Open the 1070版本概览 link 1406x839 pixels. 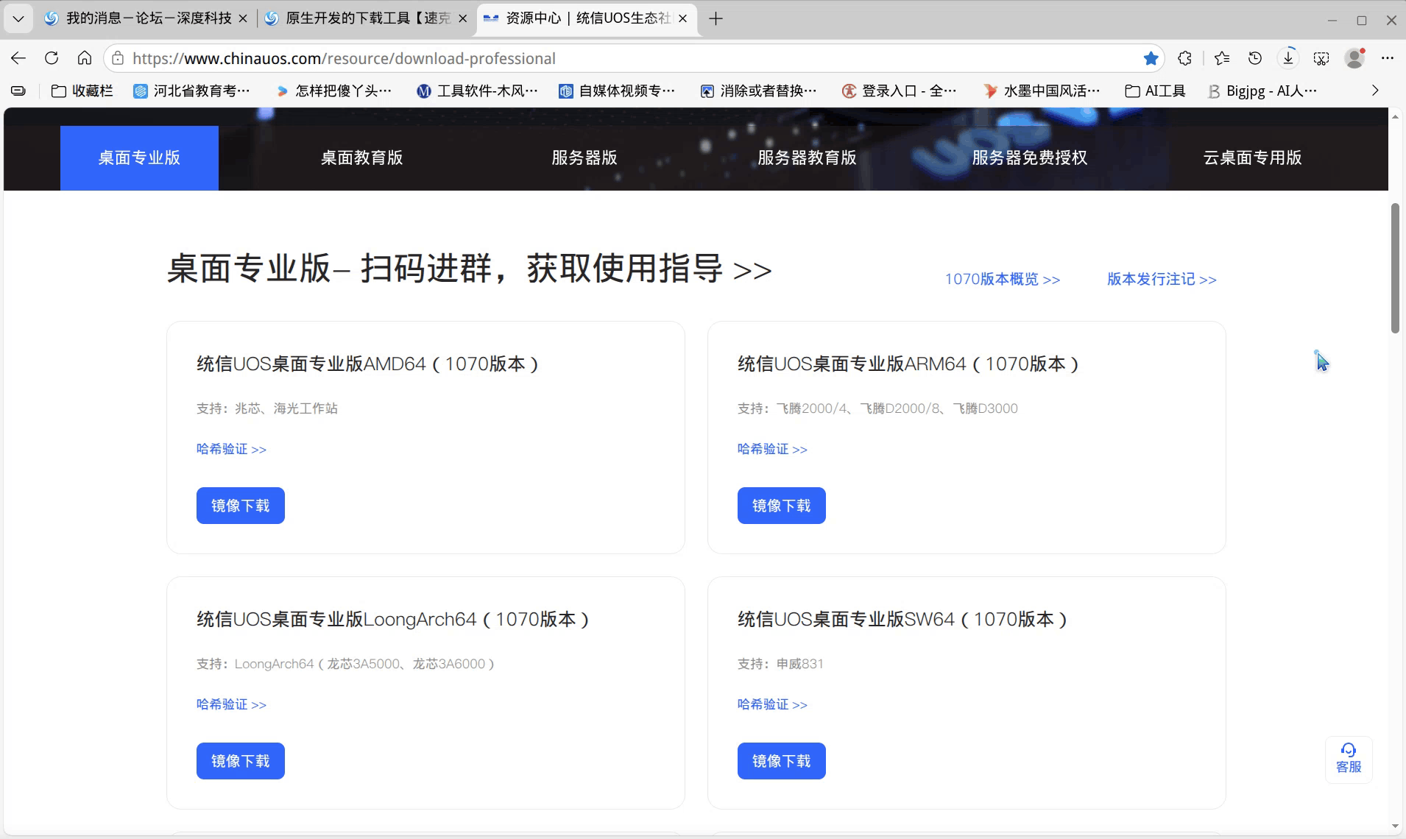(x=1002, y=279)
